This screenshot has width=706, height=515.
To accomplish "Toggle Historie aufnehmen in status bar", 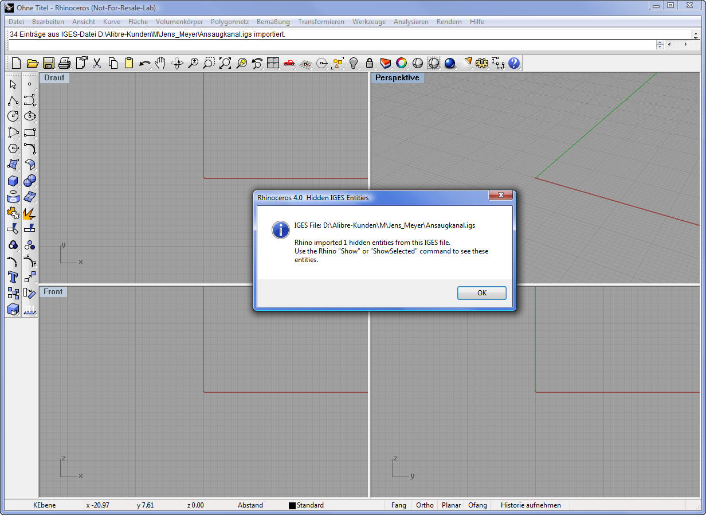I will click(531, 505).
